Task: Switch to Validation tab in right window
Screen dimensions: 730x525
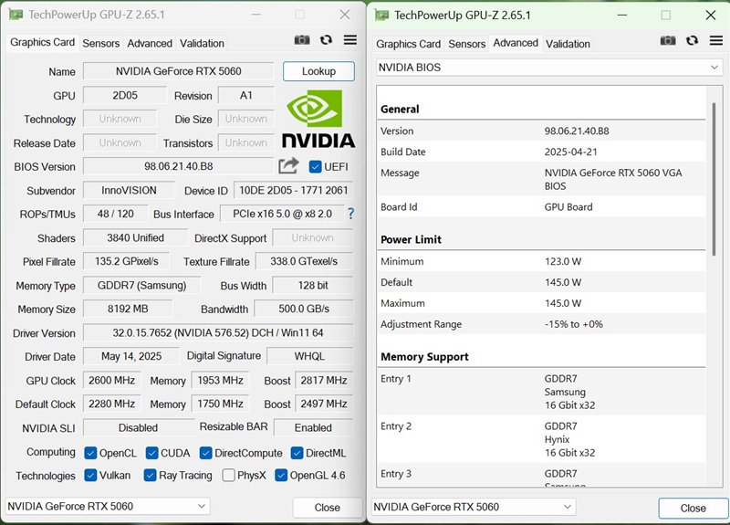Action: coord(568,44)
